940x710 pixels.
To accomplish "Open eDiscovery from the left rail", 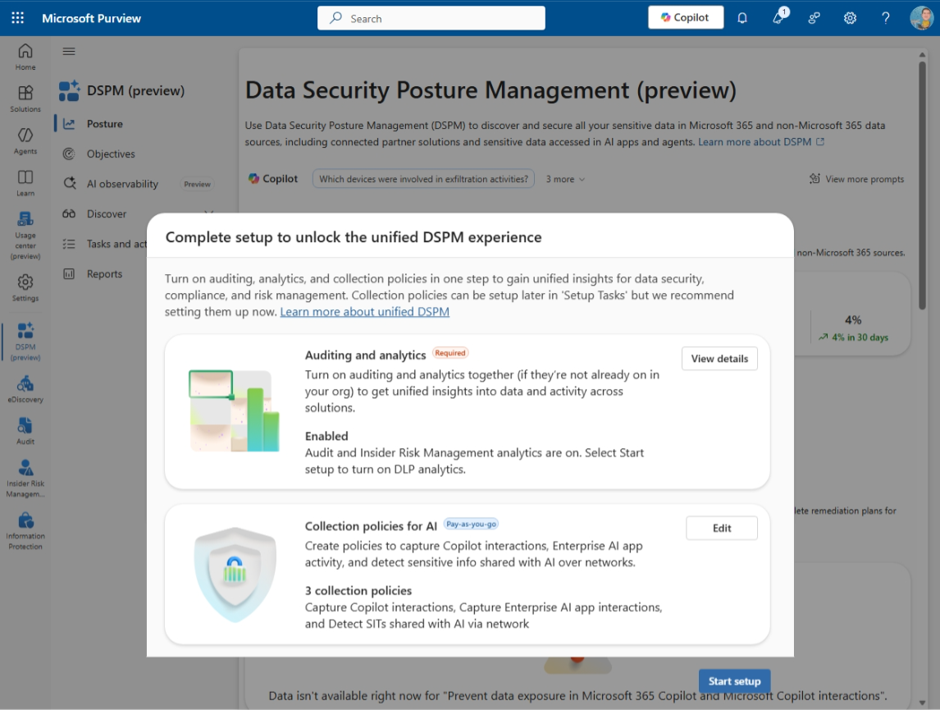I will 25,388.
